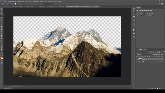Image resolution: width=165 pixels, height=93 pixels.
Task: Select the Spot Healing Brush tool
Action: coord(2,22)
